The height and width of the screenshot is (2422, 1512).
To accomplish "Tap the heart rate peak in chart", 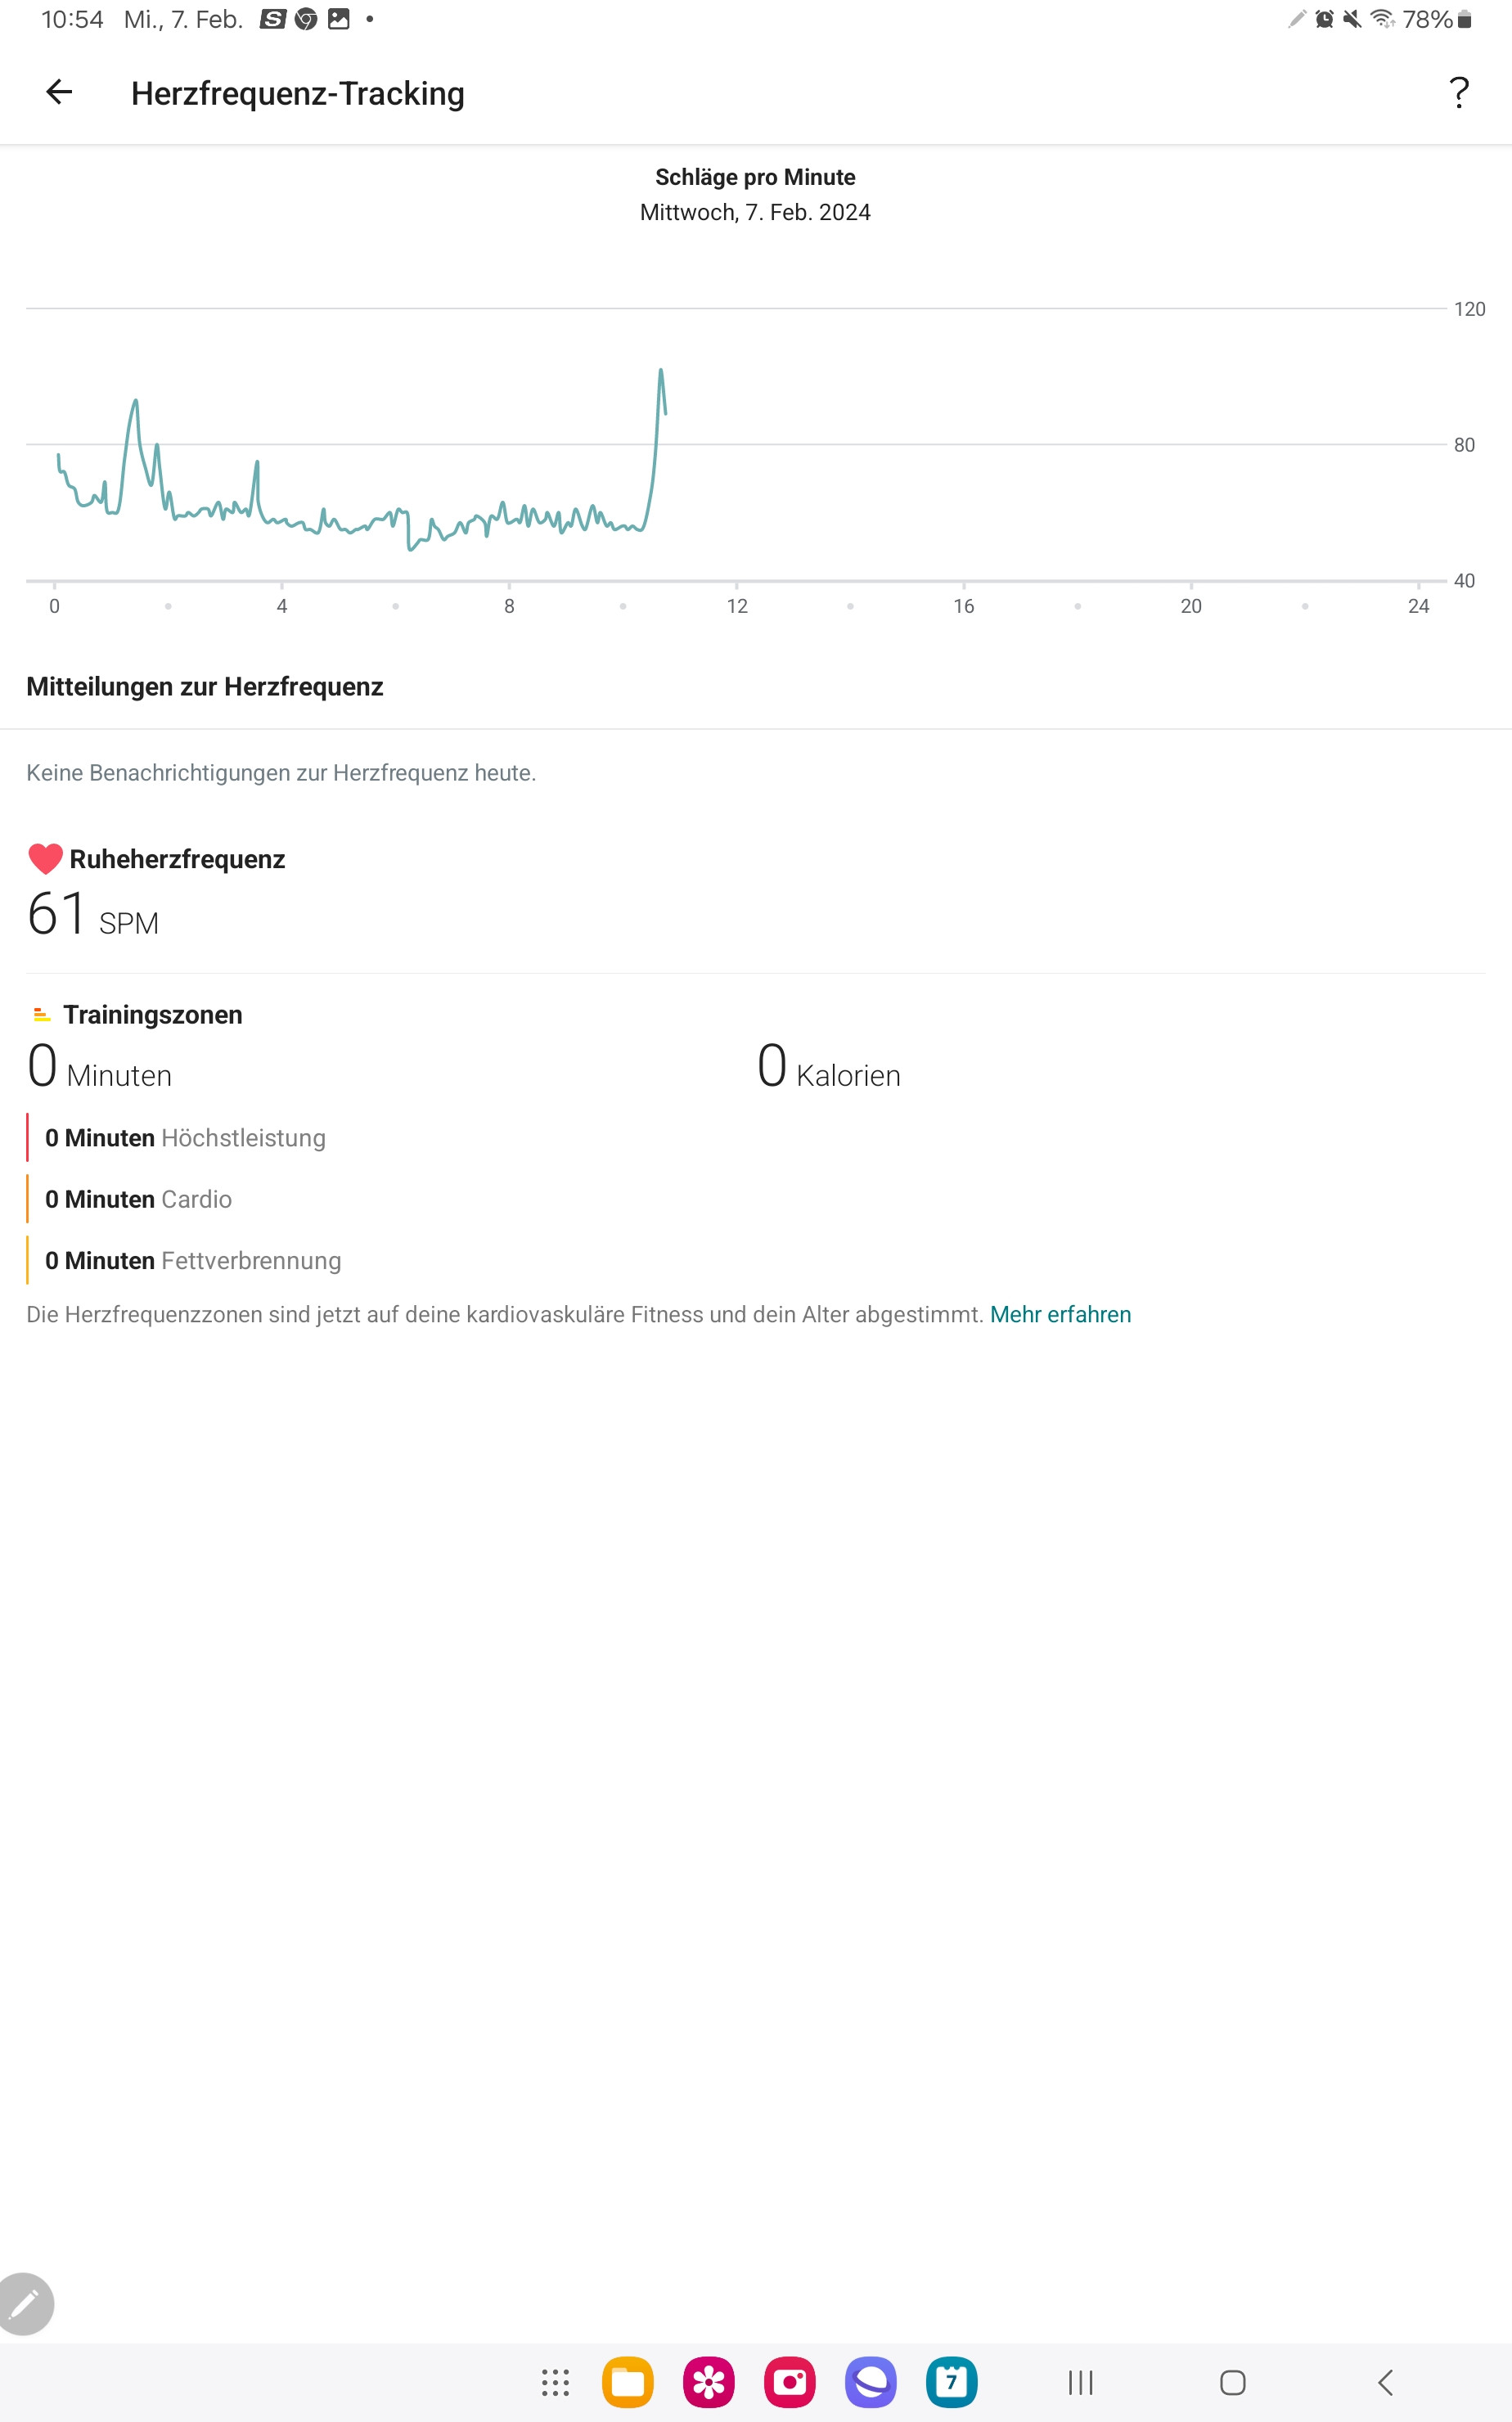I will tap(660, 371).
